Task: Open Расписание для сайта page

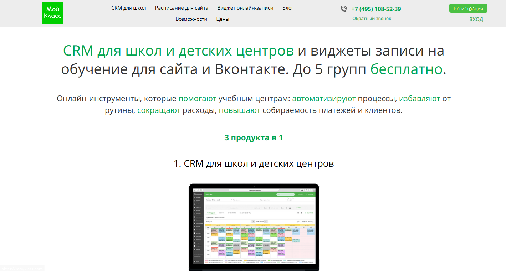Action: [x=182, y=8]
